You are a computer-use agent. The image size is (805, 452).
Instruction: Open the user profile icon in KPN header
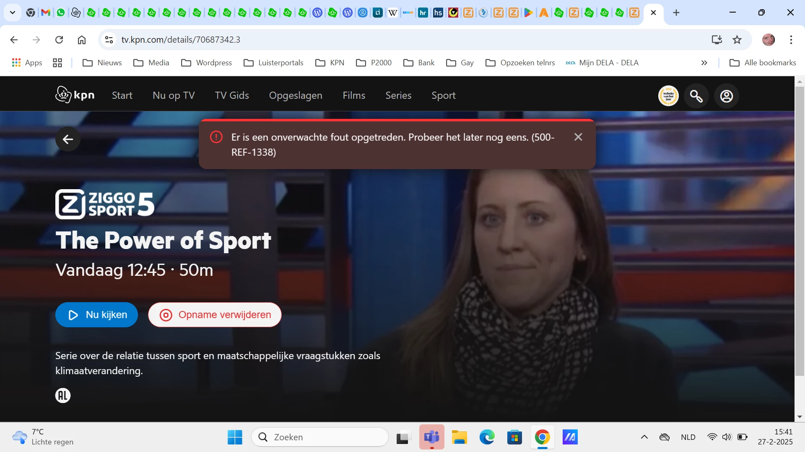[x=726, y=96]
